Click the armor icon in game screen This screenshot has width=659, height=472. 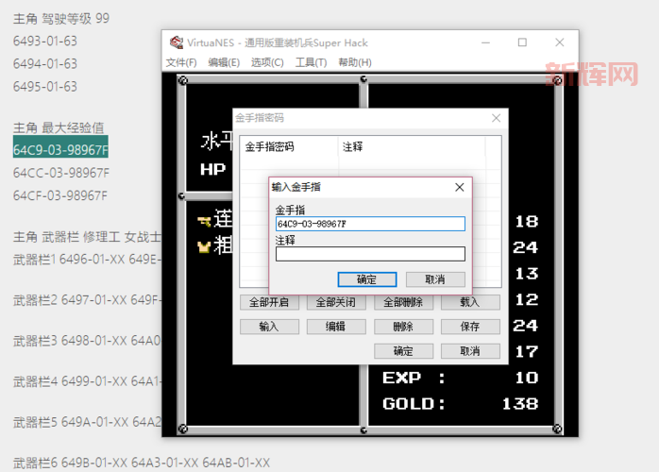202,245
